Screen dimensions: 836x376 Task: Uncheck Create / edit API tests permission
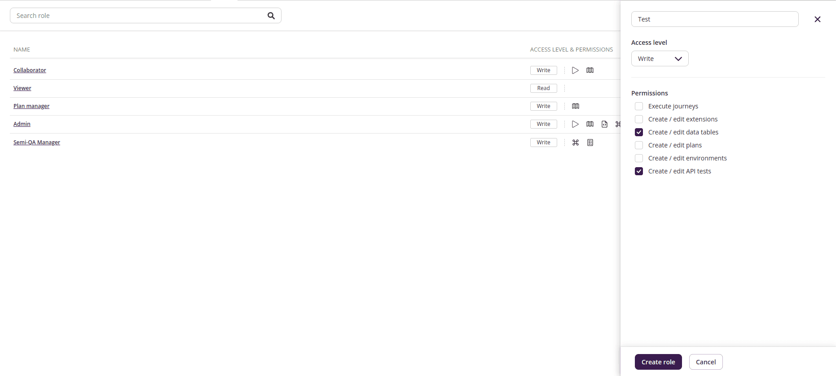pyautogui.click(x=639, y=171)
